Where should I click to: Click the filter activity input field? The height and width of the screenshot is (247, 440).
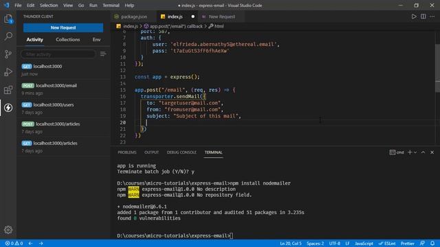(x=58, y=54)
